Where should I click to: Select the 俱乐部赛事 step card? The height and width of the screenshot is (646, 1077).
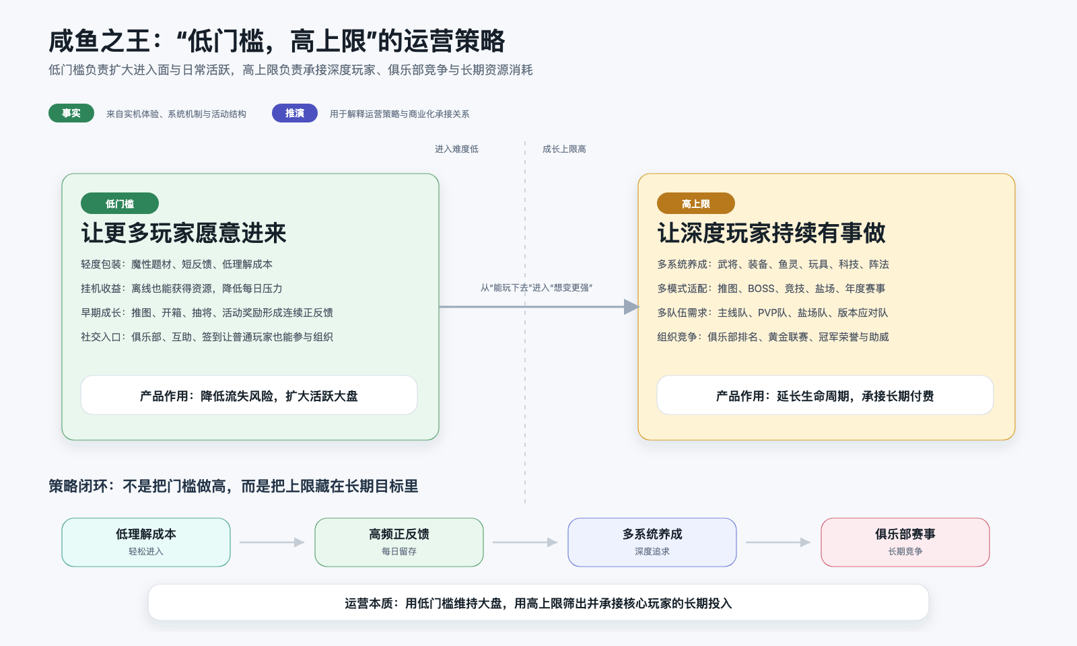tap(905, 542)
